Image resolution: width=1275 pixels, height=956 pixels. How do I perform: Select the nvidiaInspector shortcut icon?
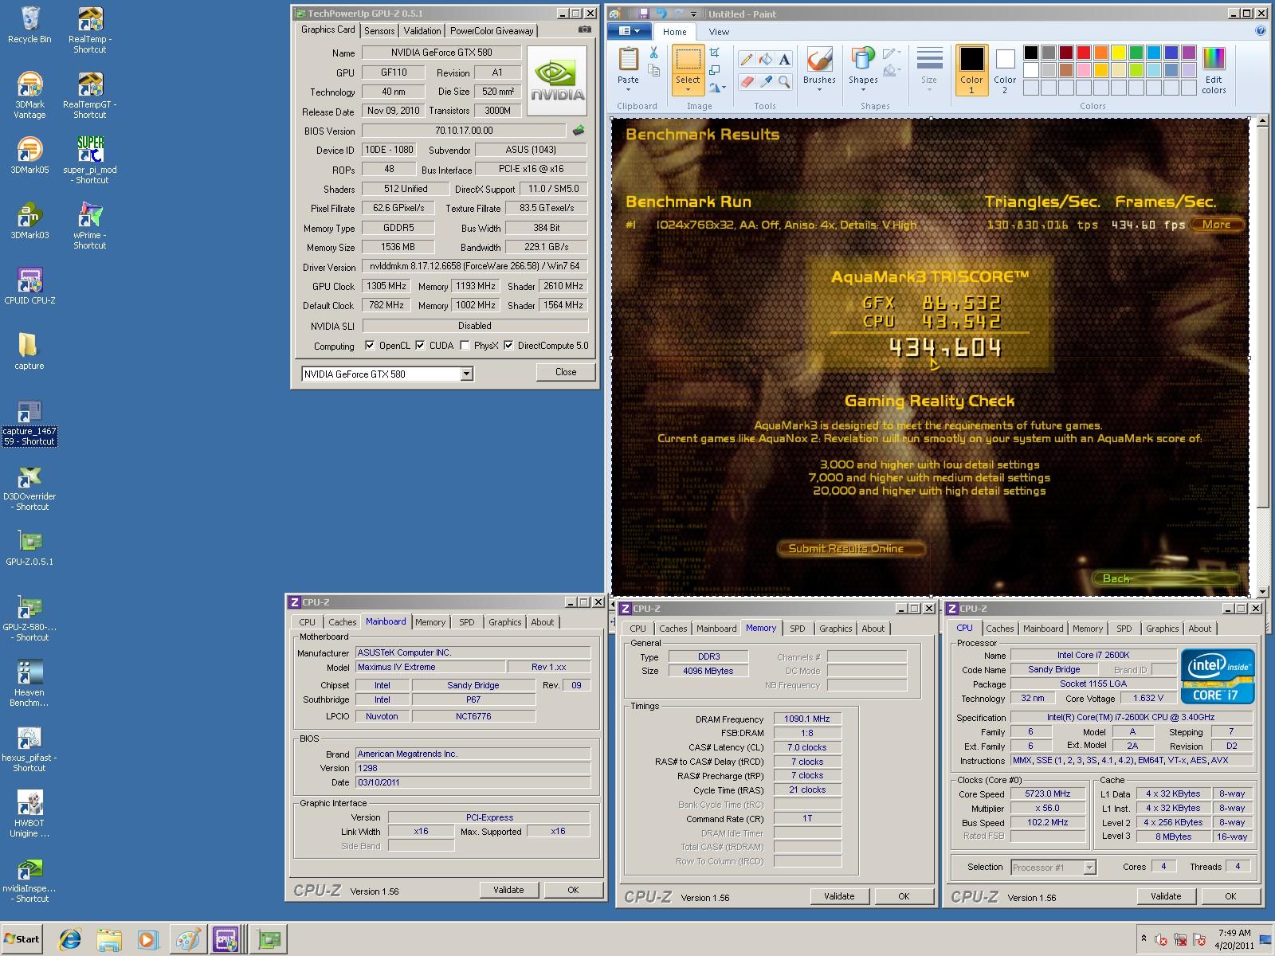29,880
